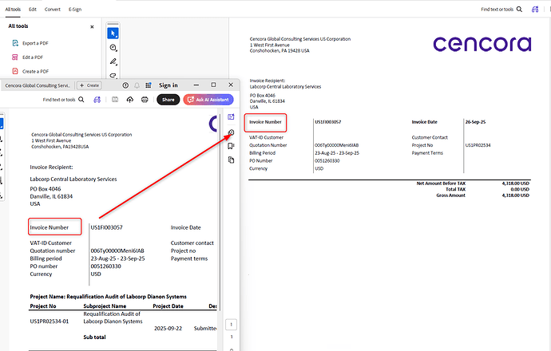Click '0.00 USD' total tax value
Viewport: 551px width, 351px height.
[520, 190]
